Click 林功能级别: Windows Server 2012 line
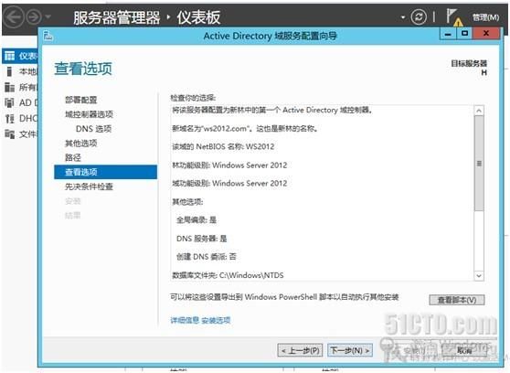 coord(229,165)
